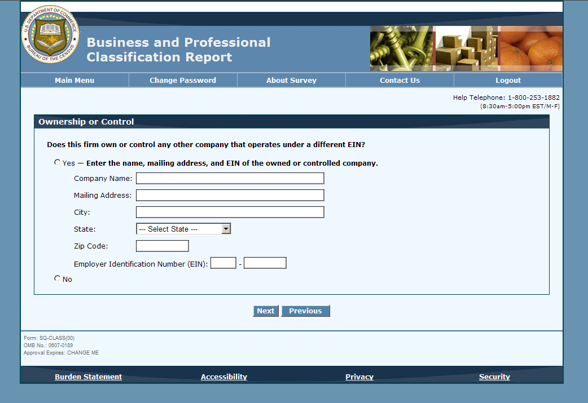Image resolution: width=588 pixels, height=403 pixels.
Task: Open the Accessibility footer link
Action: (x=224, y=377)
